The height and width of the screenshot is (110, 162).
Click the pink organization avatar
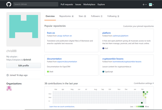click(x=9, y=88)
